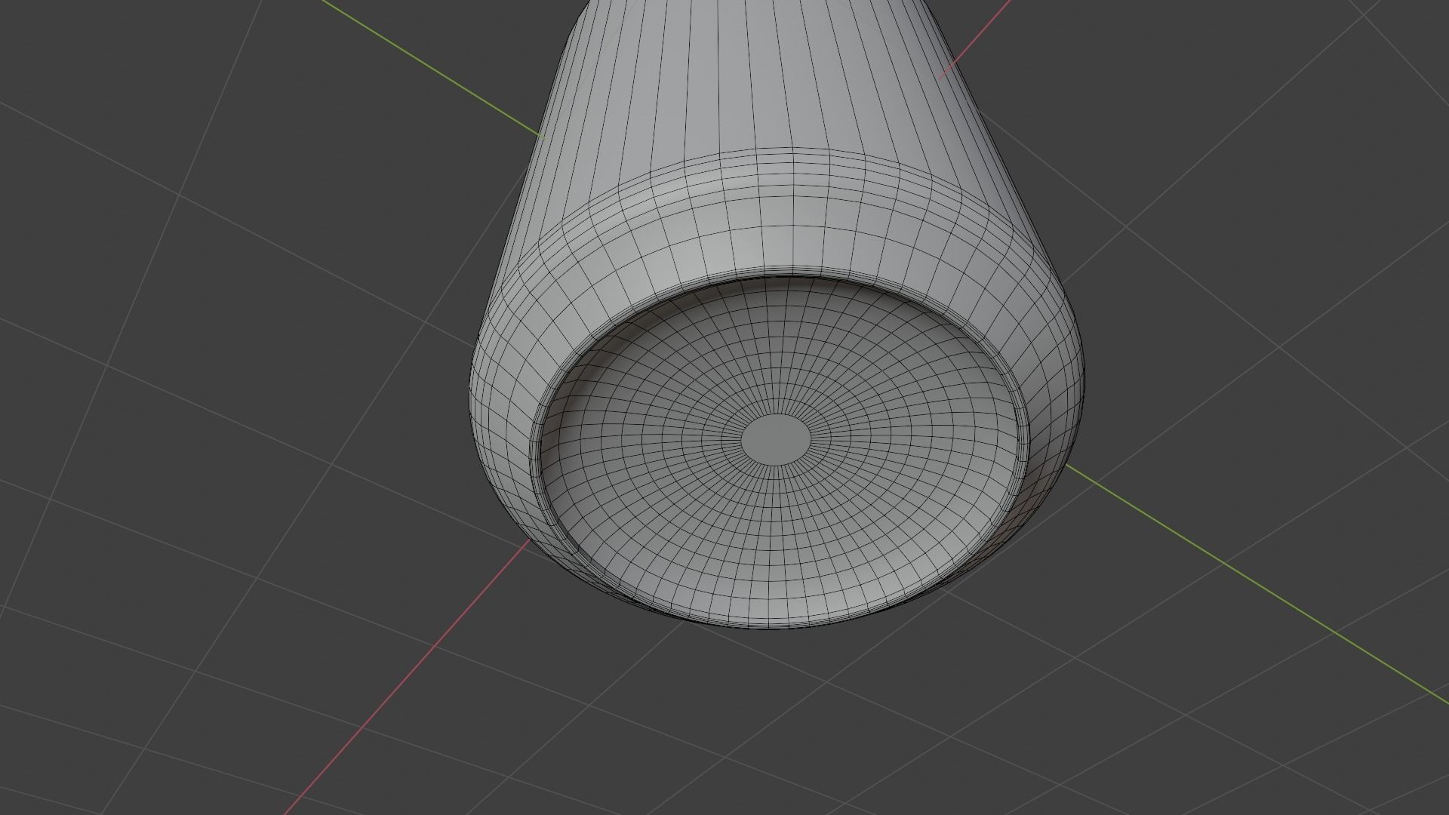The height and width of the screenshot is (815, 1449).
Task: Select the circular center face on mesh bottom
Action: click(x=776, y=438)
